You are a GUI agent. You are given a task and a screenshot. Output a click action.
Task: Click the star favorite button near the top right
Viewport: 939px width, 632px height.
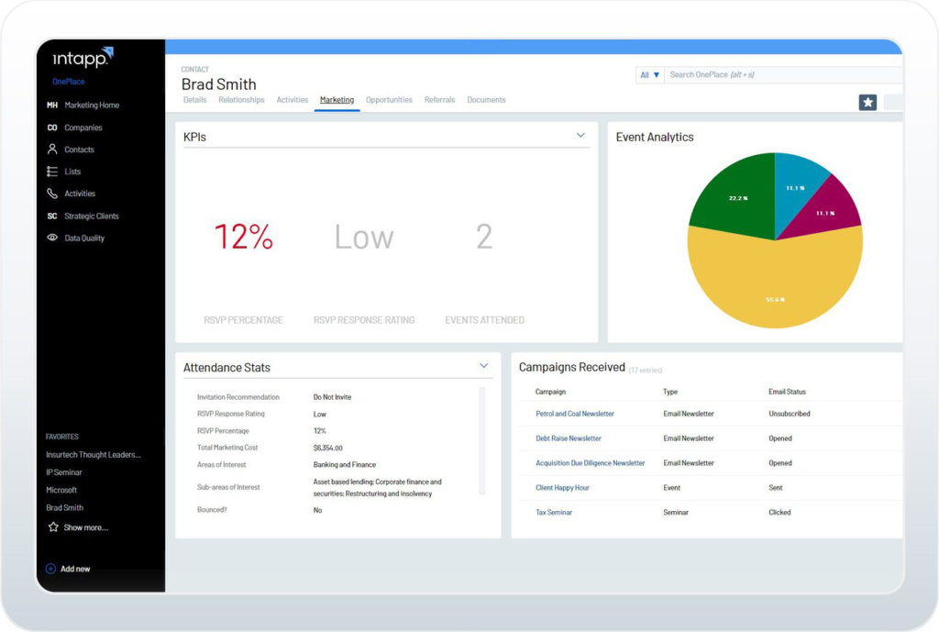(x=867, y=102)
